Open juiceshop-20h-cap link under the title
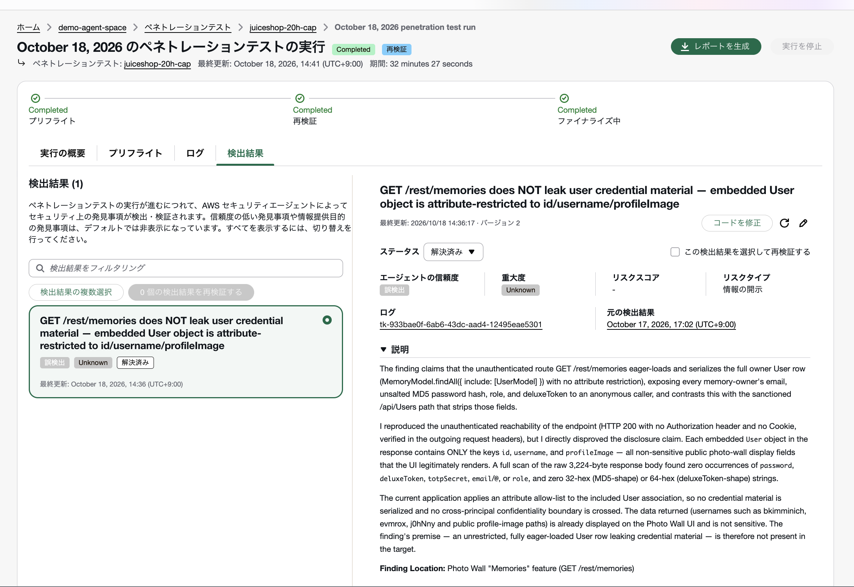Viewport: 854px width, 587px height. (x=157, y=64)
